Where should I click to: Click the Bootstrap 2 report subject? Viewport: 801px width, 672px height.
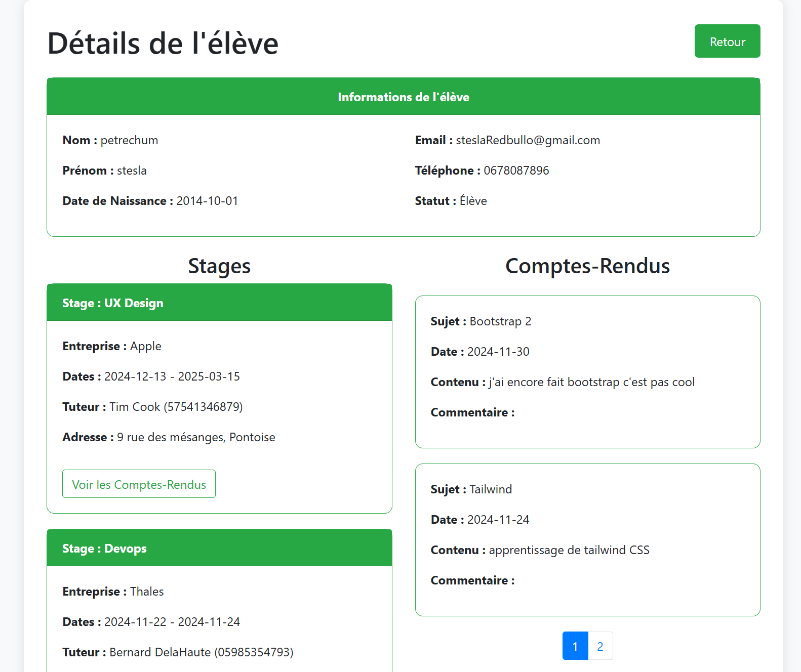[x=500, y=321]
